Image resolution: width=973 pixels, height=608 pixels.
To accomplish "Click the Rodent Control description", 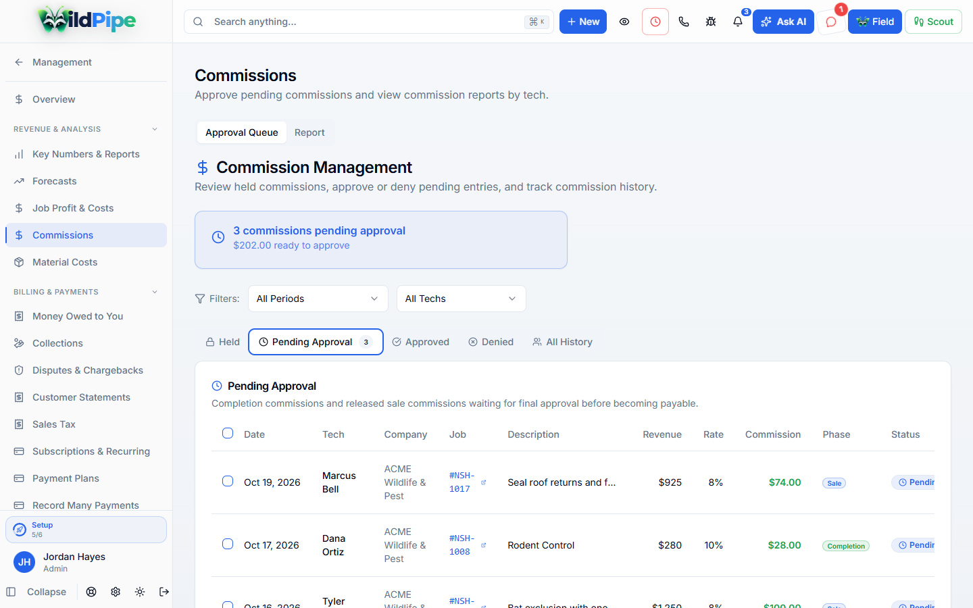I will pyautogui.click(x=541, y=545).
